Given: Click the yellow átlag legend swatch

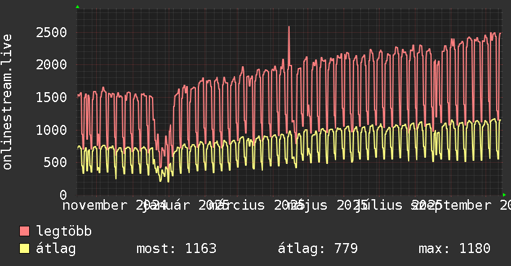Looking at the screenshot, I should (25, 249).
